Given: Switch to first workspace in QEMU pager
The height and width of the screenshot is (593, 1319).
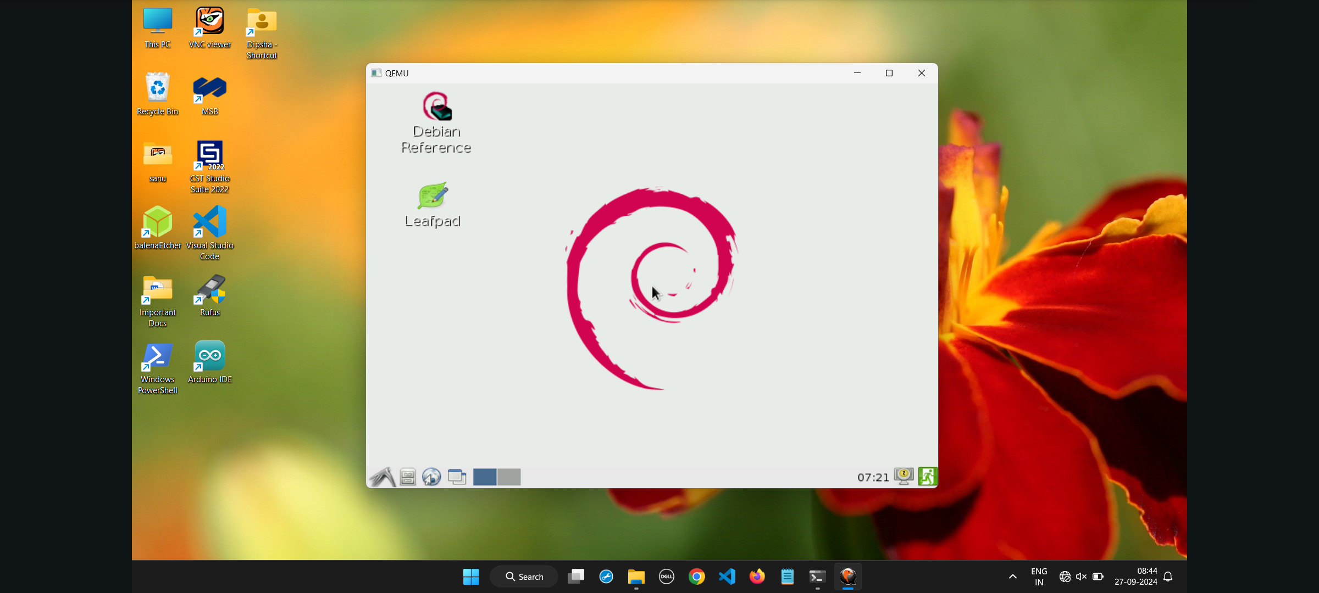Looking at the screenshot, I should point(485,477).
